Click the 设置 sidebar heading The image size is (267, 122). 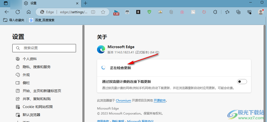point(18,37)
